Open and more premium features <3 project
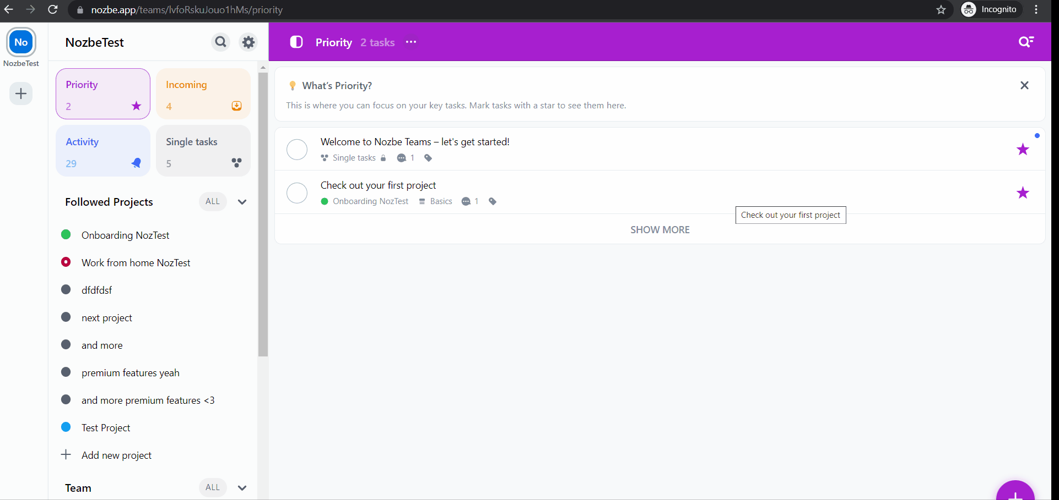 pos(148,400)
